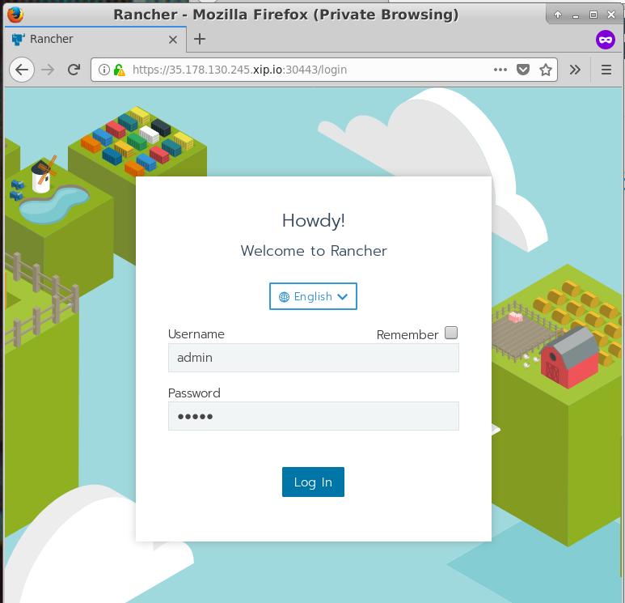
Task: Open the padlock connection security warning
Action: (x=119, y=70)
